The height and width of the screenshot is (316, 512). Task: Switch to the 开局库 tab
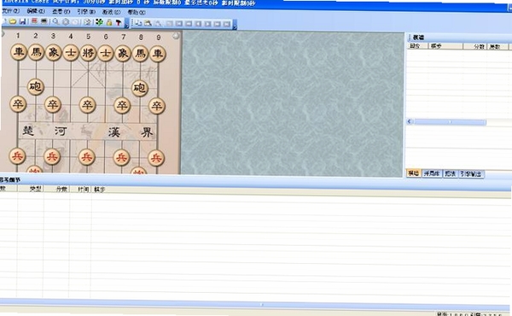coord(432,173)
